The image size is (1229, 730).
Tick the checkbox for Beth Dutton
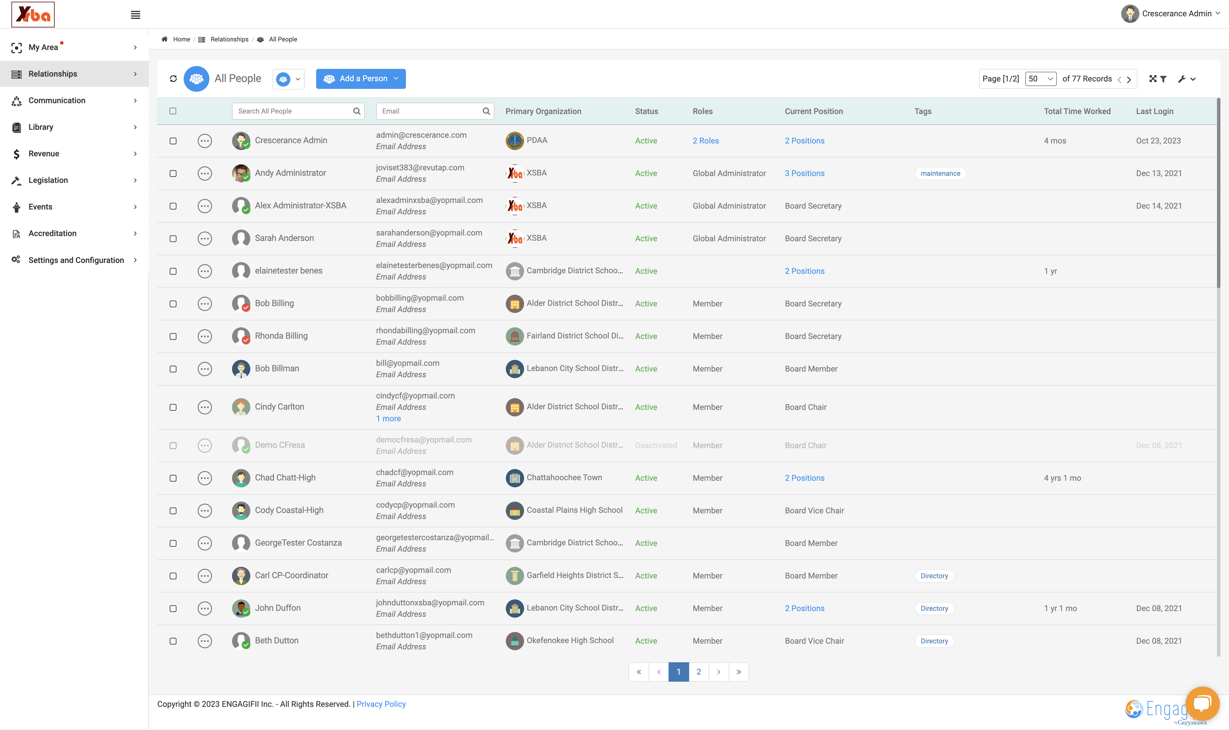coord(173,641)
